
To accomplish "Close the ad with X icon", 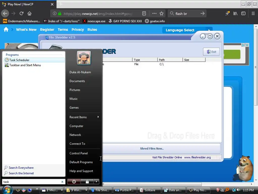I will click(247, 45).
